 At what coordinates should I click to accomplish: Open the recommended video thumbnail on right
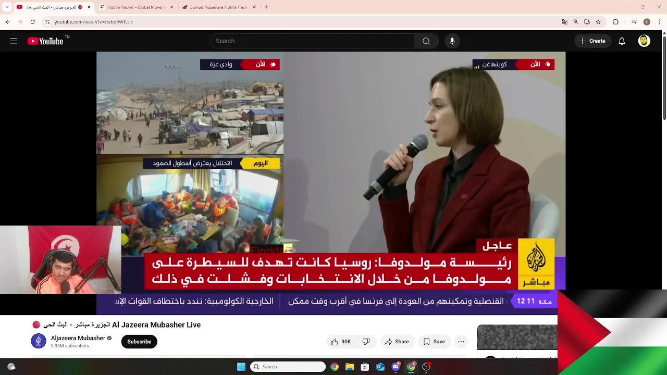pyautogui.click(x=517, y=337)
